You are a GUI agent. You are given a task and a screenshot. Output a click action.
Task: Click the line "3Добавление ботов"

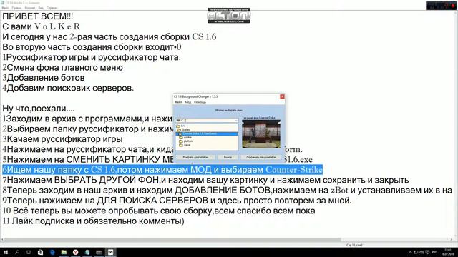click(x=44, y=78)
